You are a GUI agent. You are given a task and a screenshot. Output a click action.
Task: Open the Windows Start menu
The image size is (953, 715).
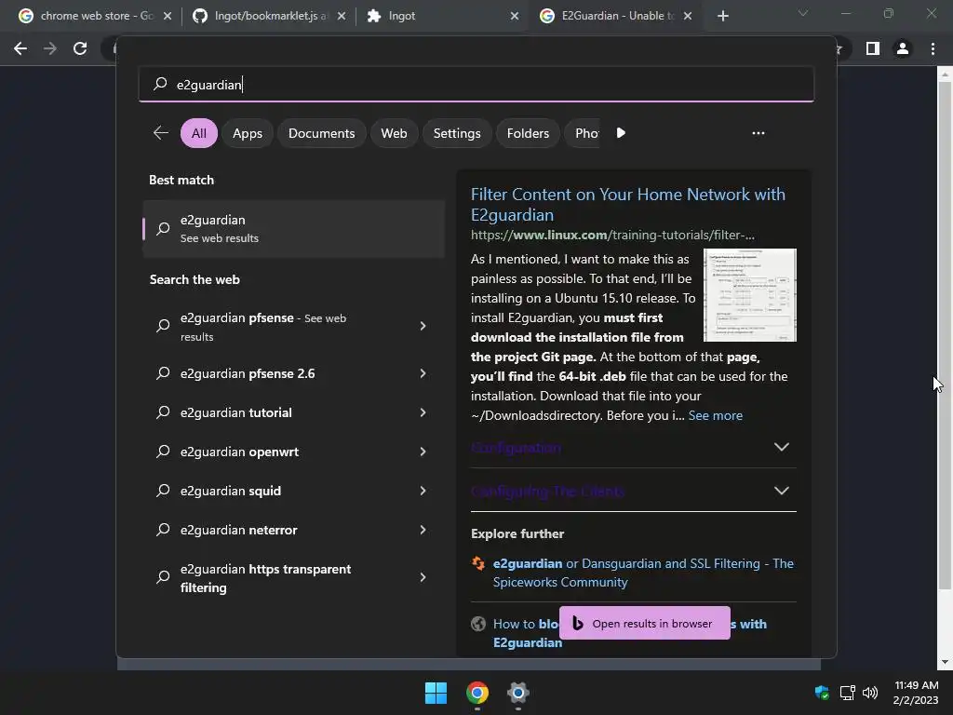(x=436, y=693)
